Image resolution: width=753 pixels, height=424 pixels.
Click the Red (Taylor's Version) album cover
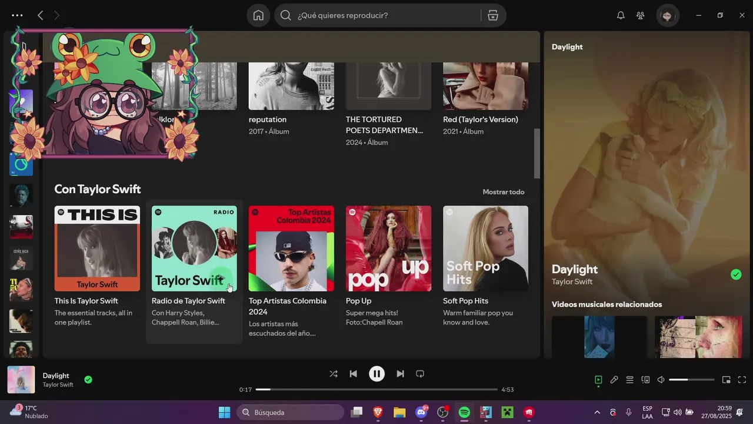coord(485,86)
